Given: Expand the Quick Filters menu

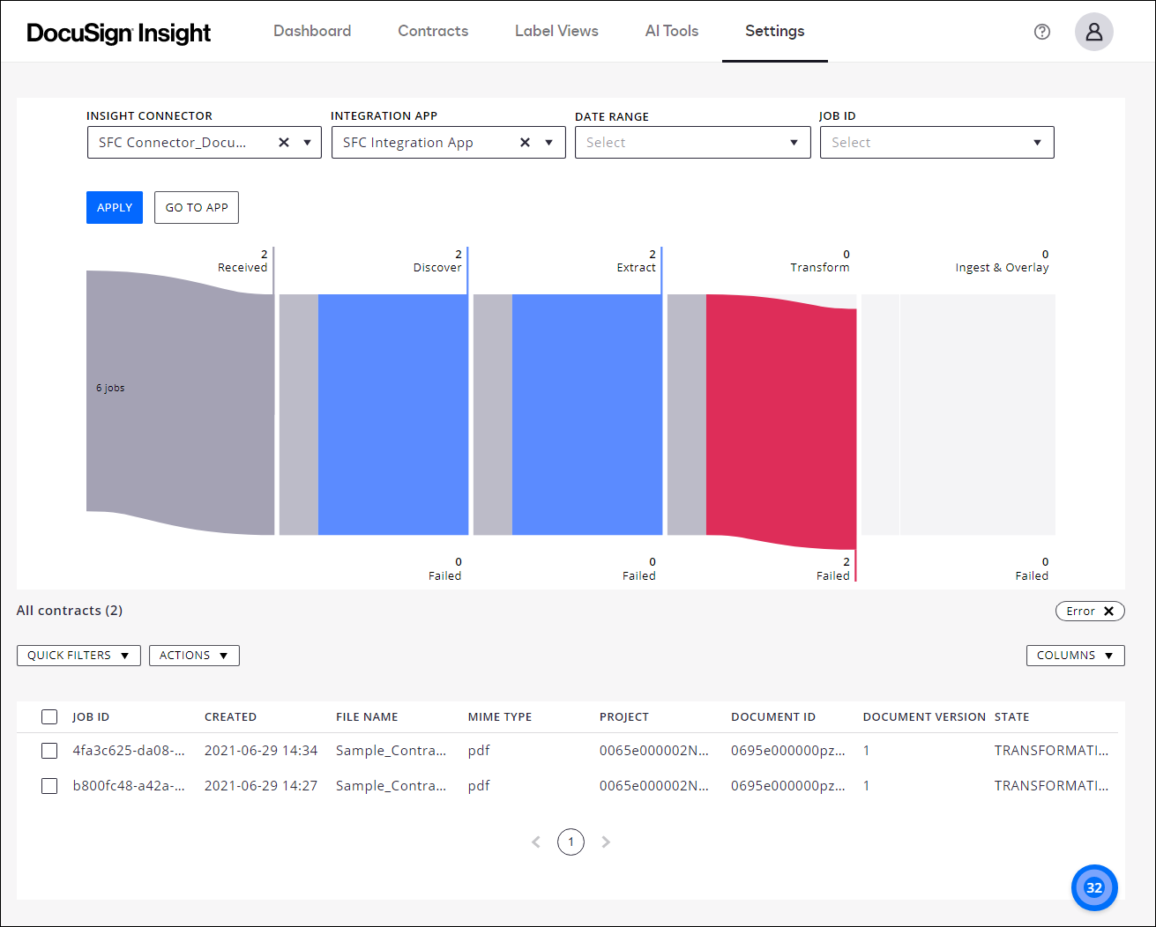Looking at the screenshot, I should point(78,655).
